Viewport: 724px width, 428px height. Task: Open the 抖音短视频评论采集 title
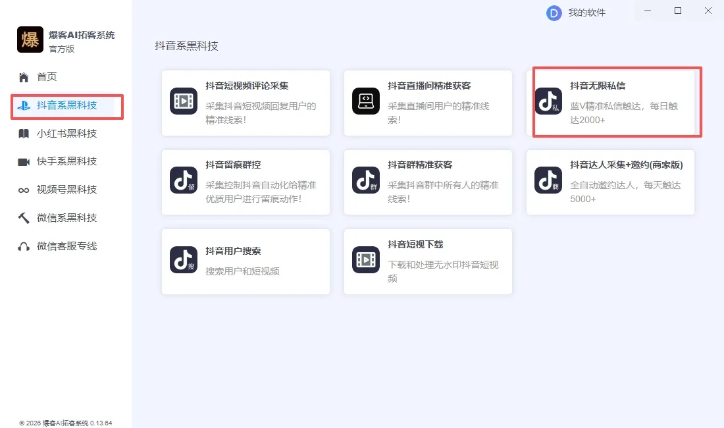247,86
